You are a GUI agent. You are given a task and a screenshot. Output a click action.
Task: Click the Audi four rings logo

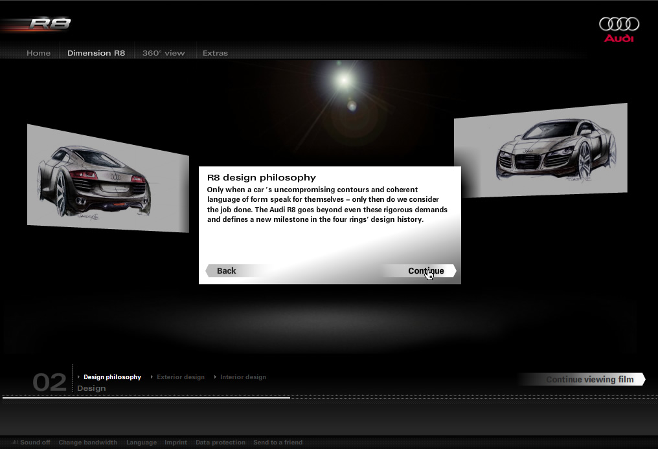pyautogui.click(x=619, y=24)
